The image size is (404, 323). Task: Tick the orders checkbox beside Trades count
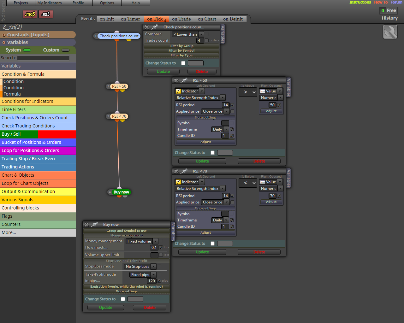(x=207, y=40)
